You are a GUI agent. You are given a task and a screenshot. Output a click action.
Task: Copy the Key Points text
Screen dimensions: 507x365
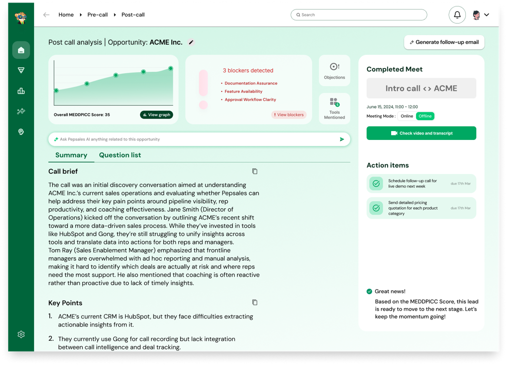[x=255, y=302]
